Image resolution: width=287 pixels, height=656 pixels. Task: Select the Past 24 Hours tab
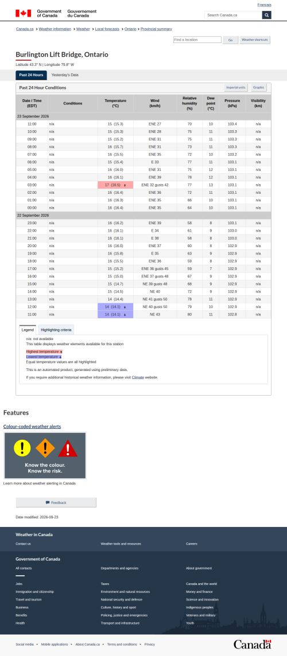pyautogui.click(x=32, y=75)
